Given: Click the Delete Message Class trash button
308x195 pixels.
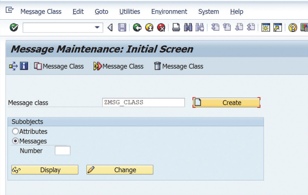Looking at the screenshot, I should [x=178, y=66].
